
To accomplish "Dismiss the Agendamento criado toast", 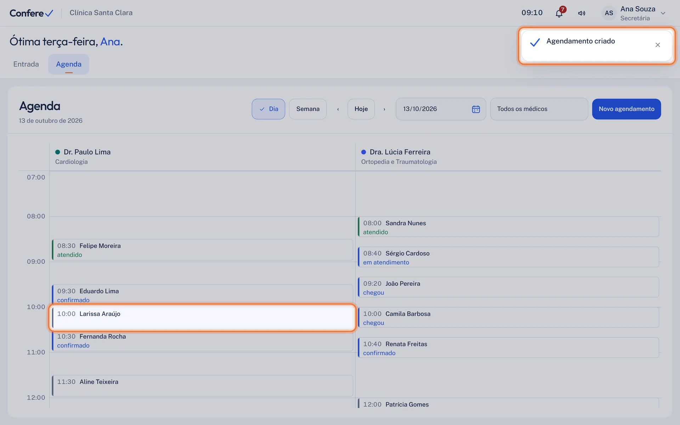I will [x=658, y=45].
